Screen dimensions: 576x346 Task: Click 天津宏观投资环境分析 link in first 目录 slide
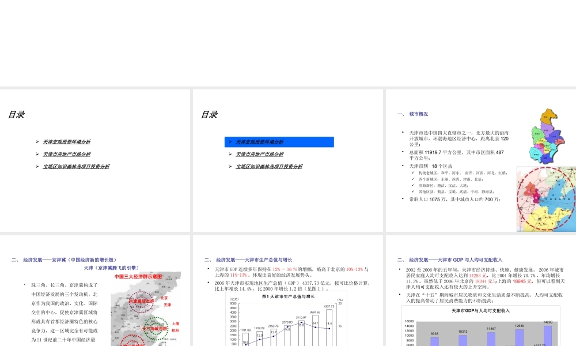66,142
